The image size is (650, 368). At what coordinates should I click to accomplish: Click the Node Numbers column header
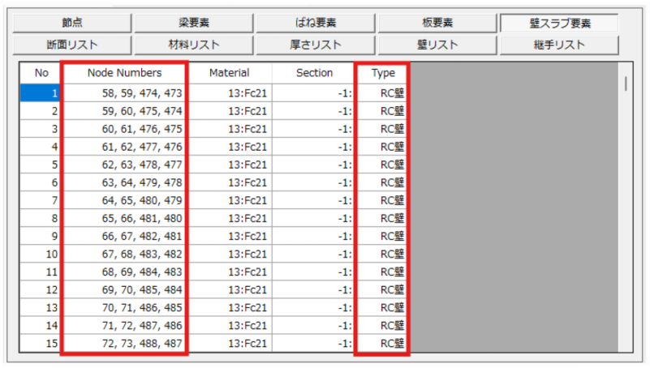pyautogui.click(x=124, y=73)
